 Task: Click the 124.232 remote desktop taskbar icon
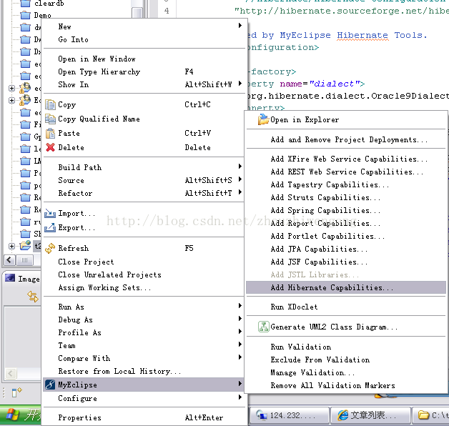tap(262, 415)
